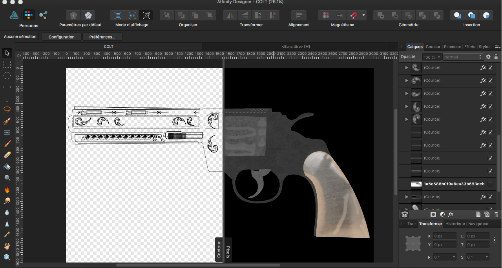
Task: Click the Flip Vertical icon in Transformer
Action: pyautogui.click(x=245, y=15)
